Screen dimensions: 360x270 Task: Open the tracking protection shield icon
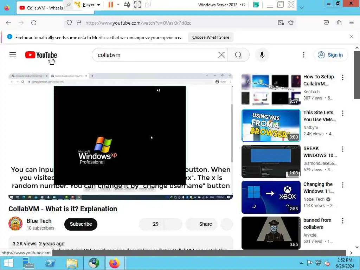(69, 23)
